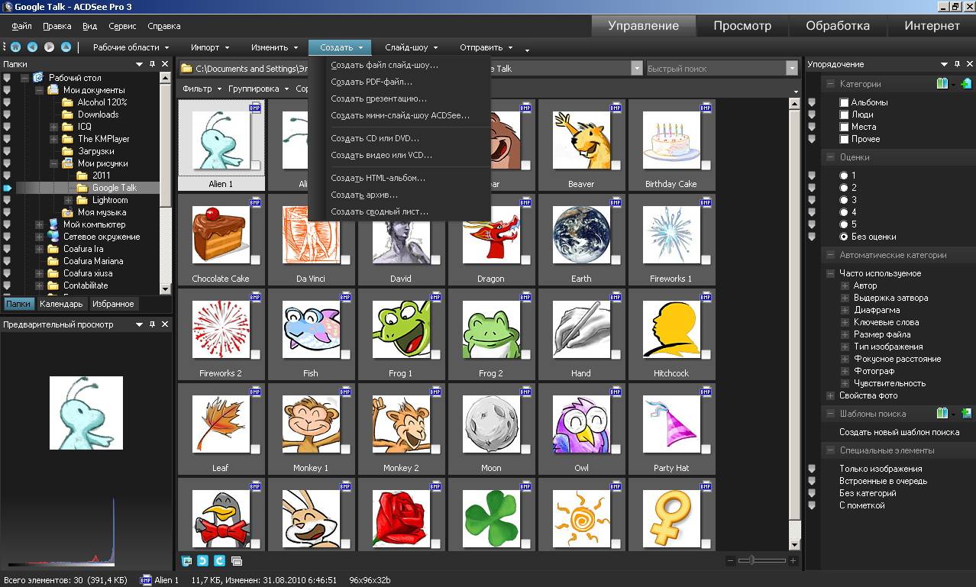The height and width of the screenshot is (587, 976).
Task: Check the Прочее category checkbox
Action: [x=844, y=139]
